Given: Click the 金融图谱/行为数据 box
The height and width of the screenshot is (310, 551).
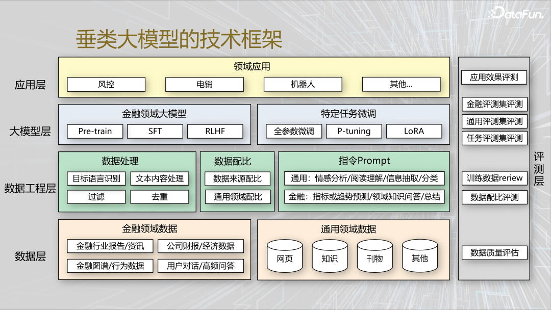Looking at the screenshot, I should (110, 266).
